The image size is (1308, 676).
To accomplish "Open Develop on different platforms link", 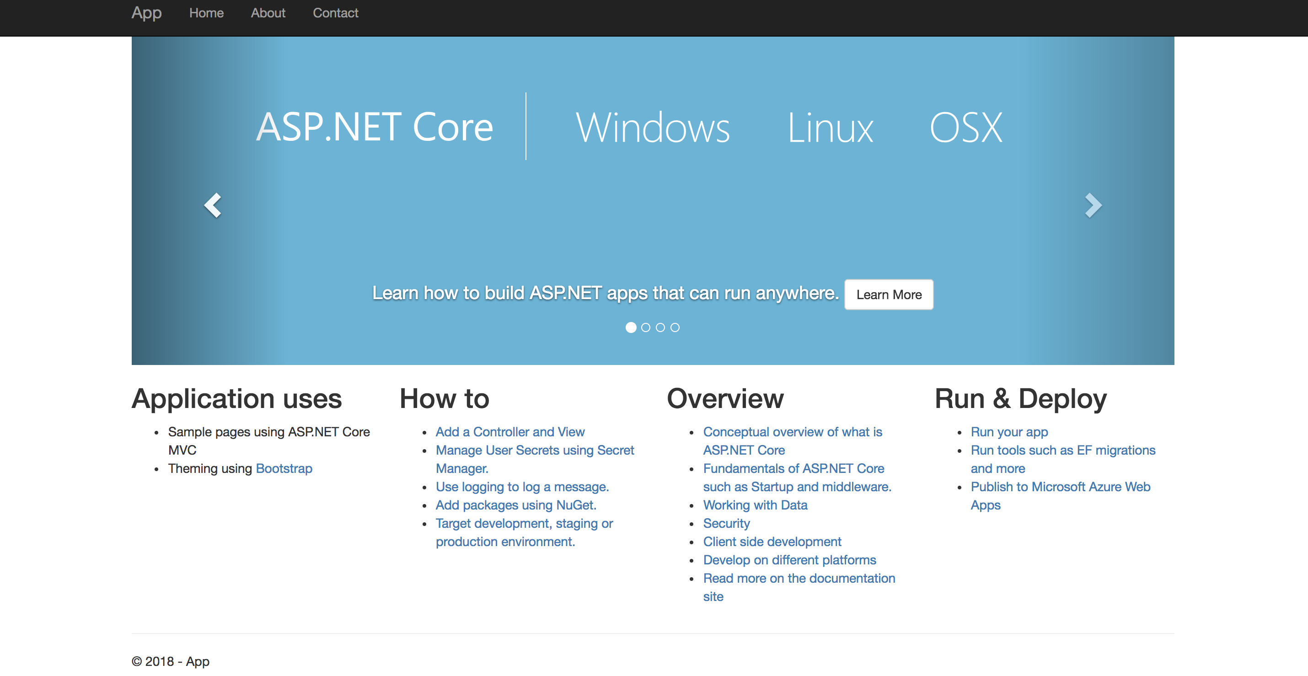I will click(x=789, y=560).
